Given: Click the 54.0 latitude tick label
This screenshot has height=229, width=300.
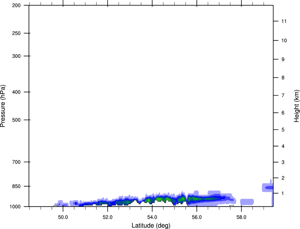Looking at the screenshot, I should click(x=152, y=217).
